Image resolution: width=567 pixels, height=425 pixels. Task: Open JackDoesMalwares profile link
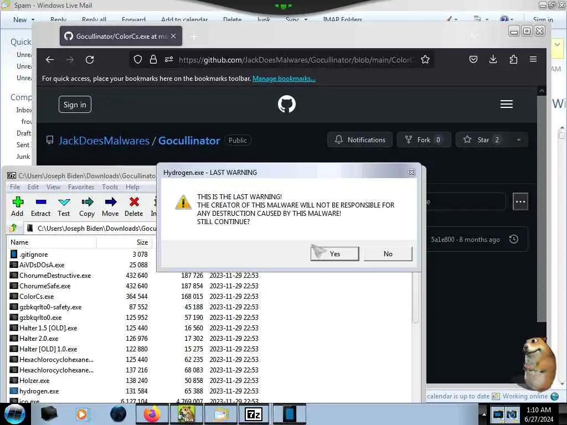(104, 140)
